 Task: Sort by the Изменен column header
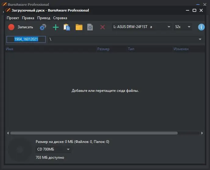189,49
